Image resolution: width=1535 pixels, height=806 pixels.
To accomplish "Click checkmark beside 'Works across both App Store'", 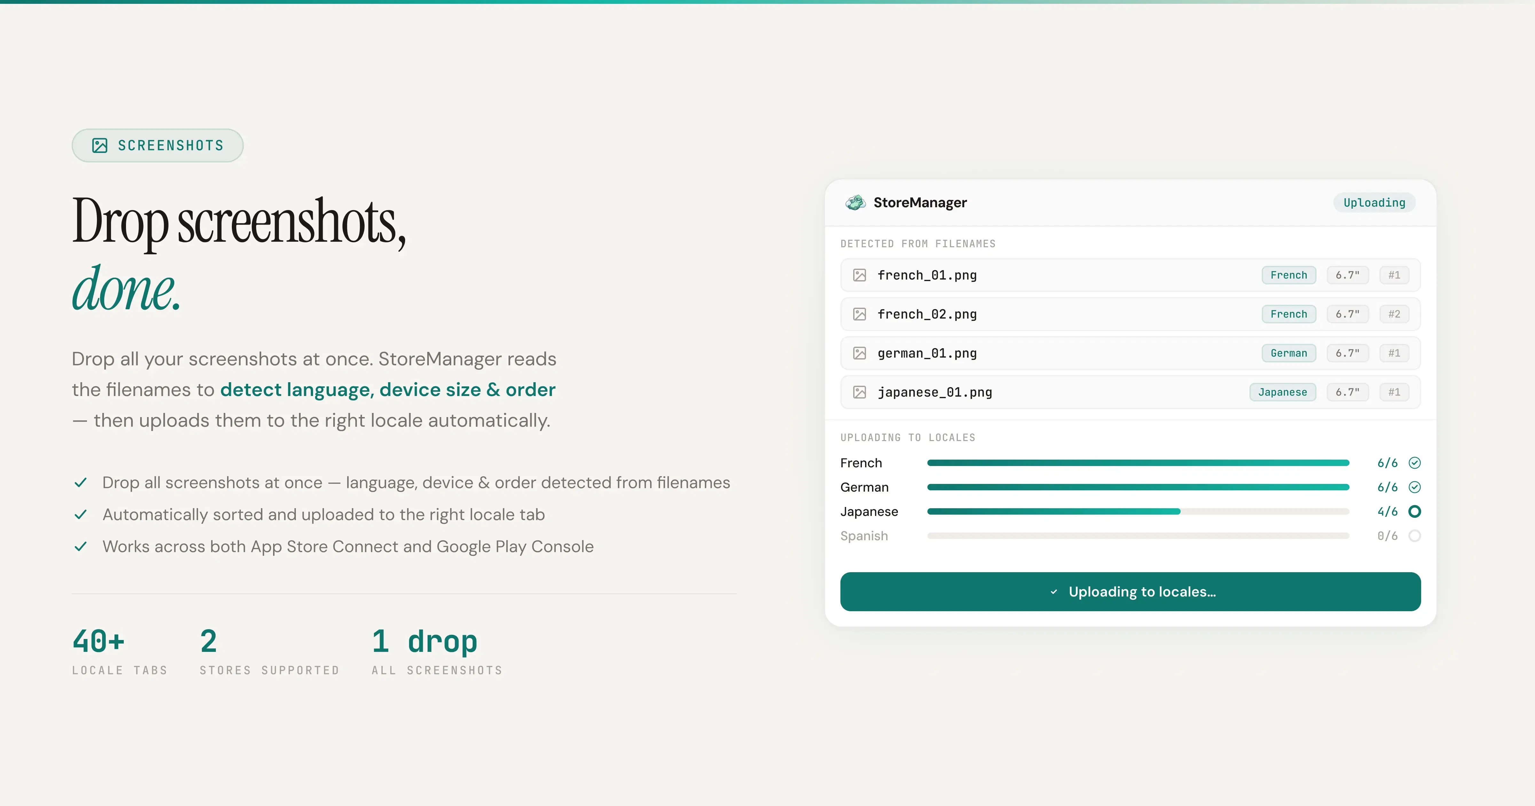I will (x=81, y=547).
